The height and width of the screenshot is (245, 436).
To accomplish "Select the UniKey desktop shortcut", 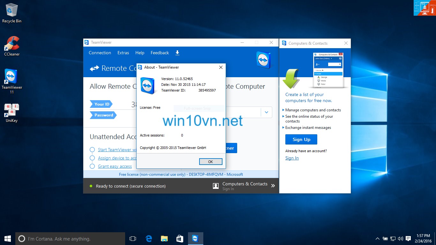I will (x=12, y=113).
